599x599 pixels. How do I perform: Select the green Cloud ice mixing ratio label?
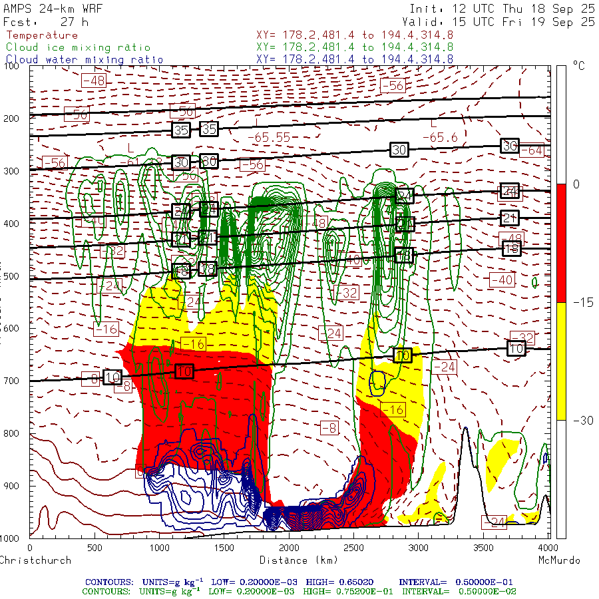78,47
